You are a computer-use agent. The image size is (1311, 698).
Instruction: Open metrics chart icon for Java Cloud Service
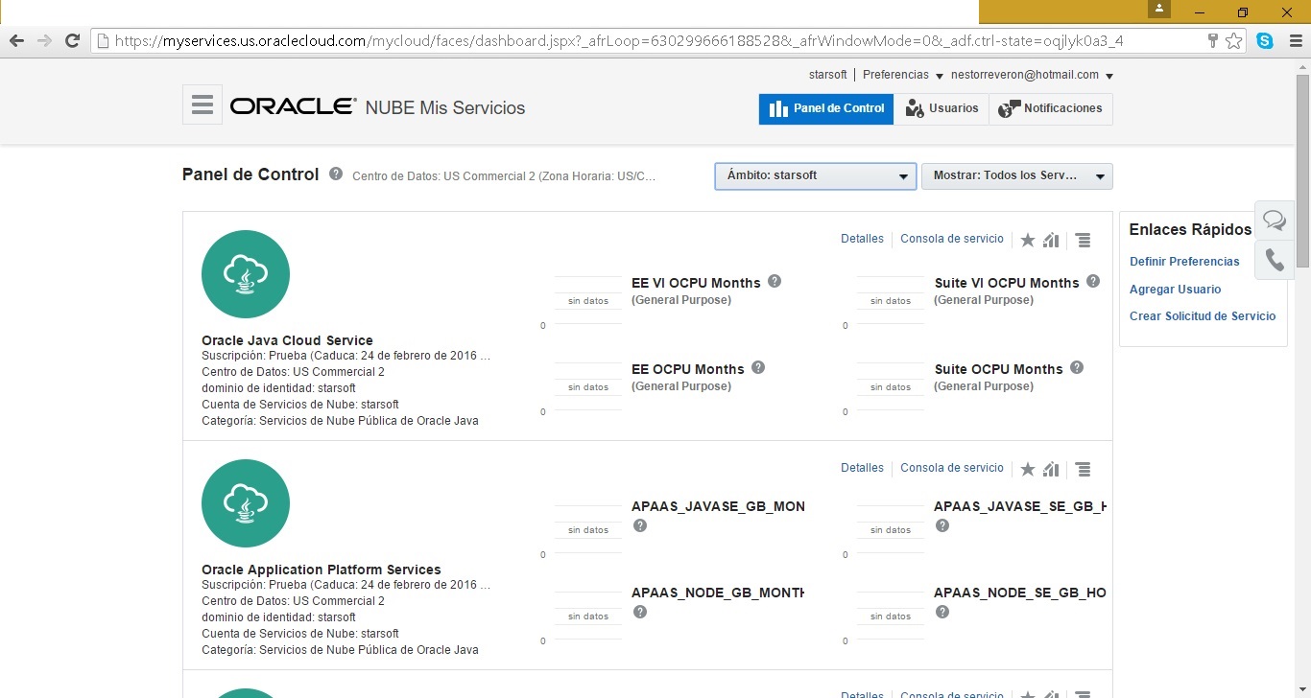(x=1051, y=240)
